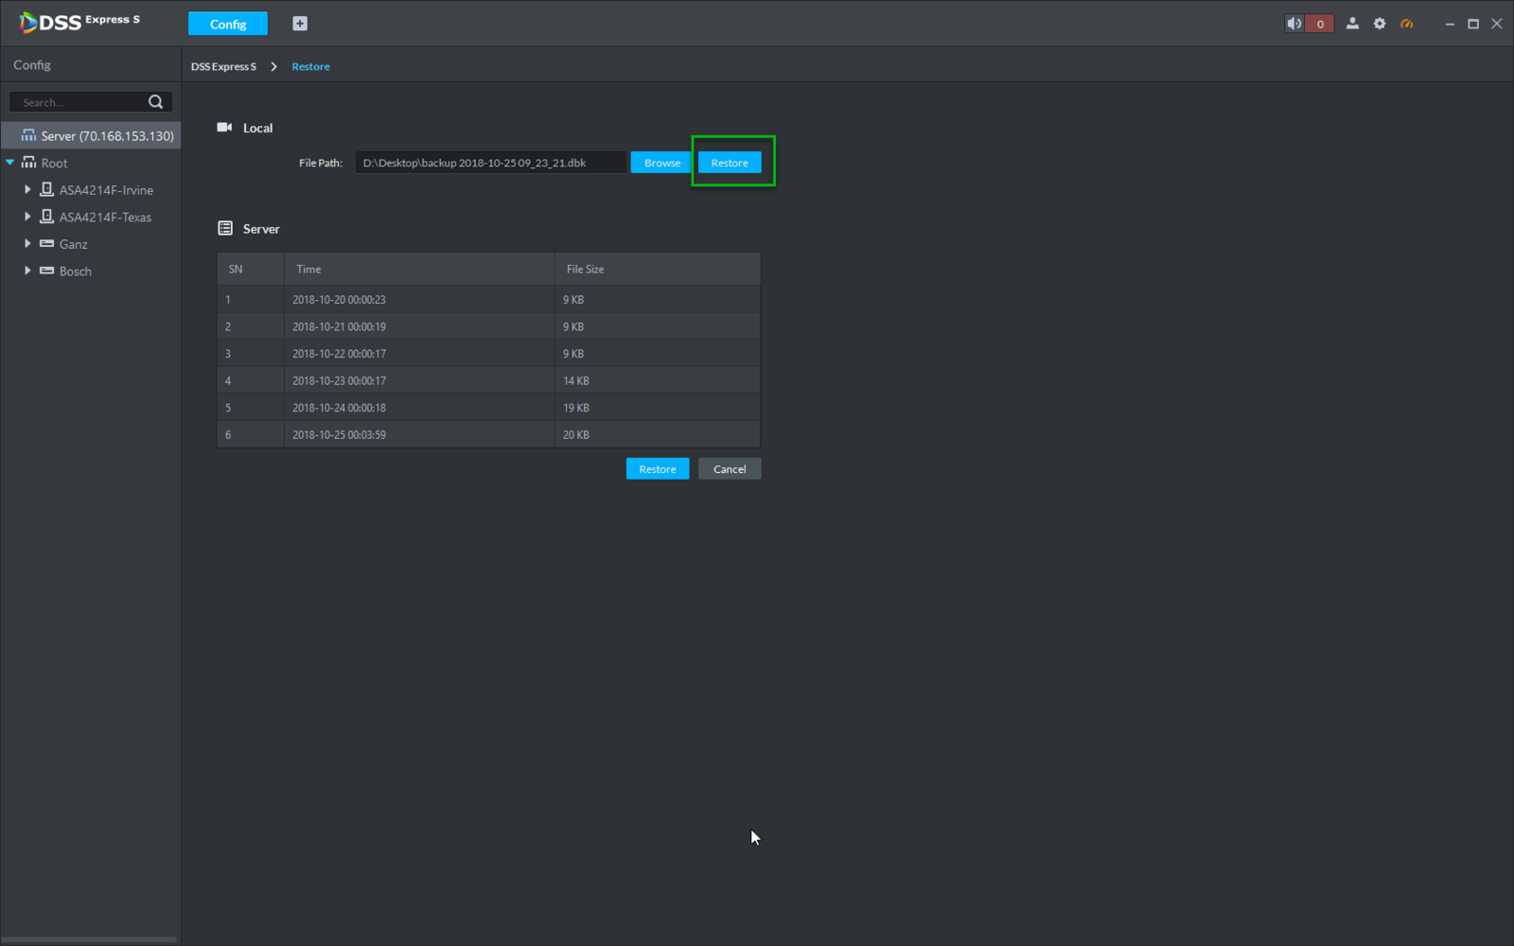Open the user account icon
The width and height of the screenshot is (1514, 946).
coord(1352,24)
